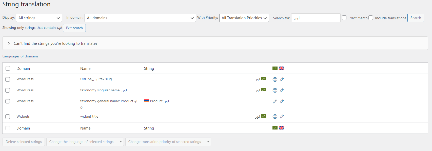Click globe icon in widget title row
Viewport: 432px width, 151px height.
pos(275,117)
